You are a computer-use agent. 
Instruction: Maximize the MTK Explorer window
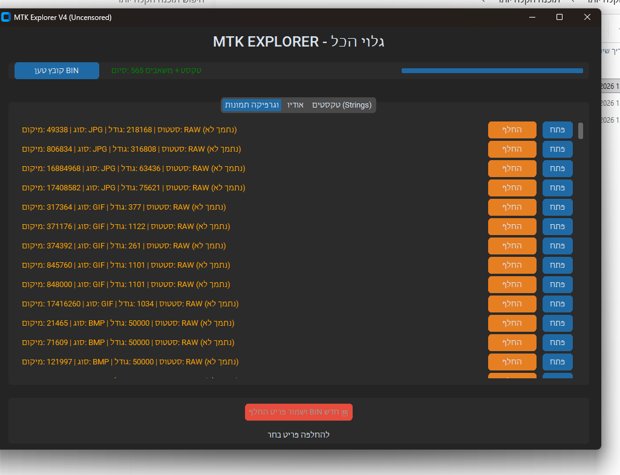coord(560,18)
